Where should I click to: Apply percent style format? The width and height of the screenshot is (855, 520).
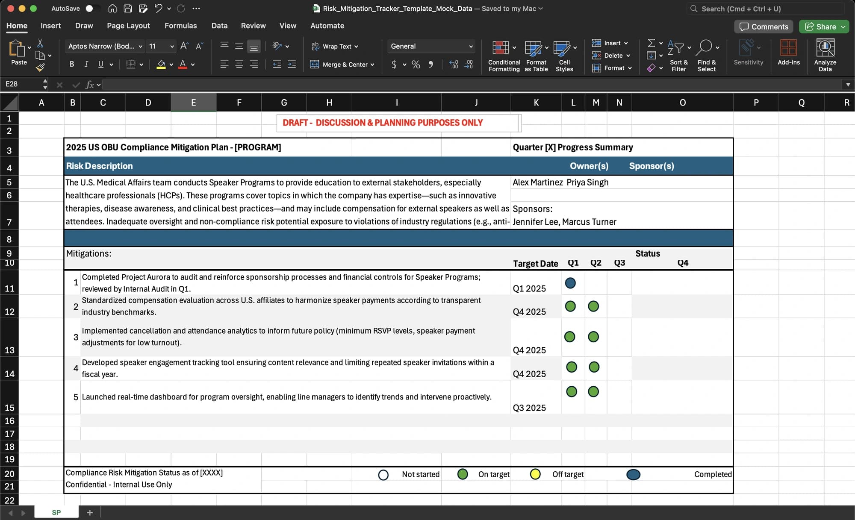(416, 64)
